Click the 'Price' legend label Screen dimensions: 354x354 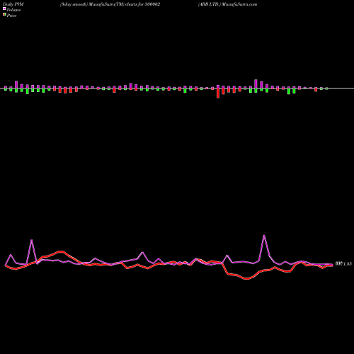pos(11,16)
